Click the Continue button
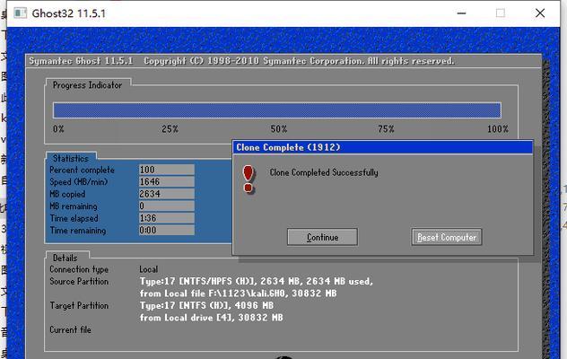Viewport: 567px width, 359px height. pos(322,237)
